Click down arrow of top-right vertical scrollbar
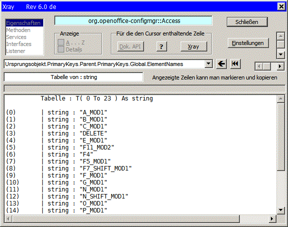The image size is (288, 227). (x=280, y=54)
